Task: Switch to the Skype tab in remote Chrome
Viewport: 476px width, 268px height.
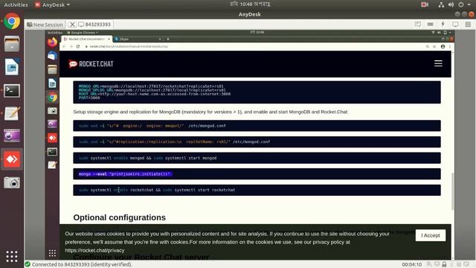Action: point(138,39)
